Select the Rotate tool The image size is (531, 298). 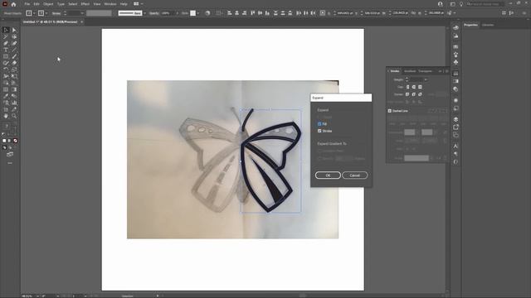[6, 70]
